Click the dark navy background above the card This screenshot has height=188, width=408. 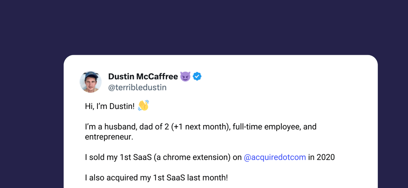coord(204,27)
